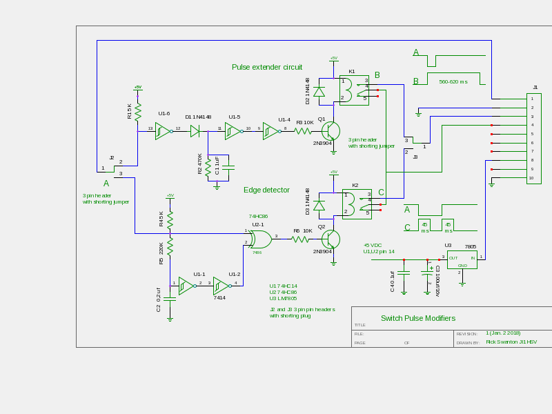
Task: Click the U1-1 inverter gate
Action: (x=186, y=286)
